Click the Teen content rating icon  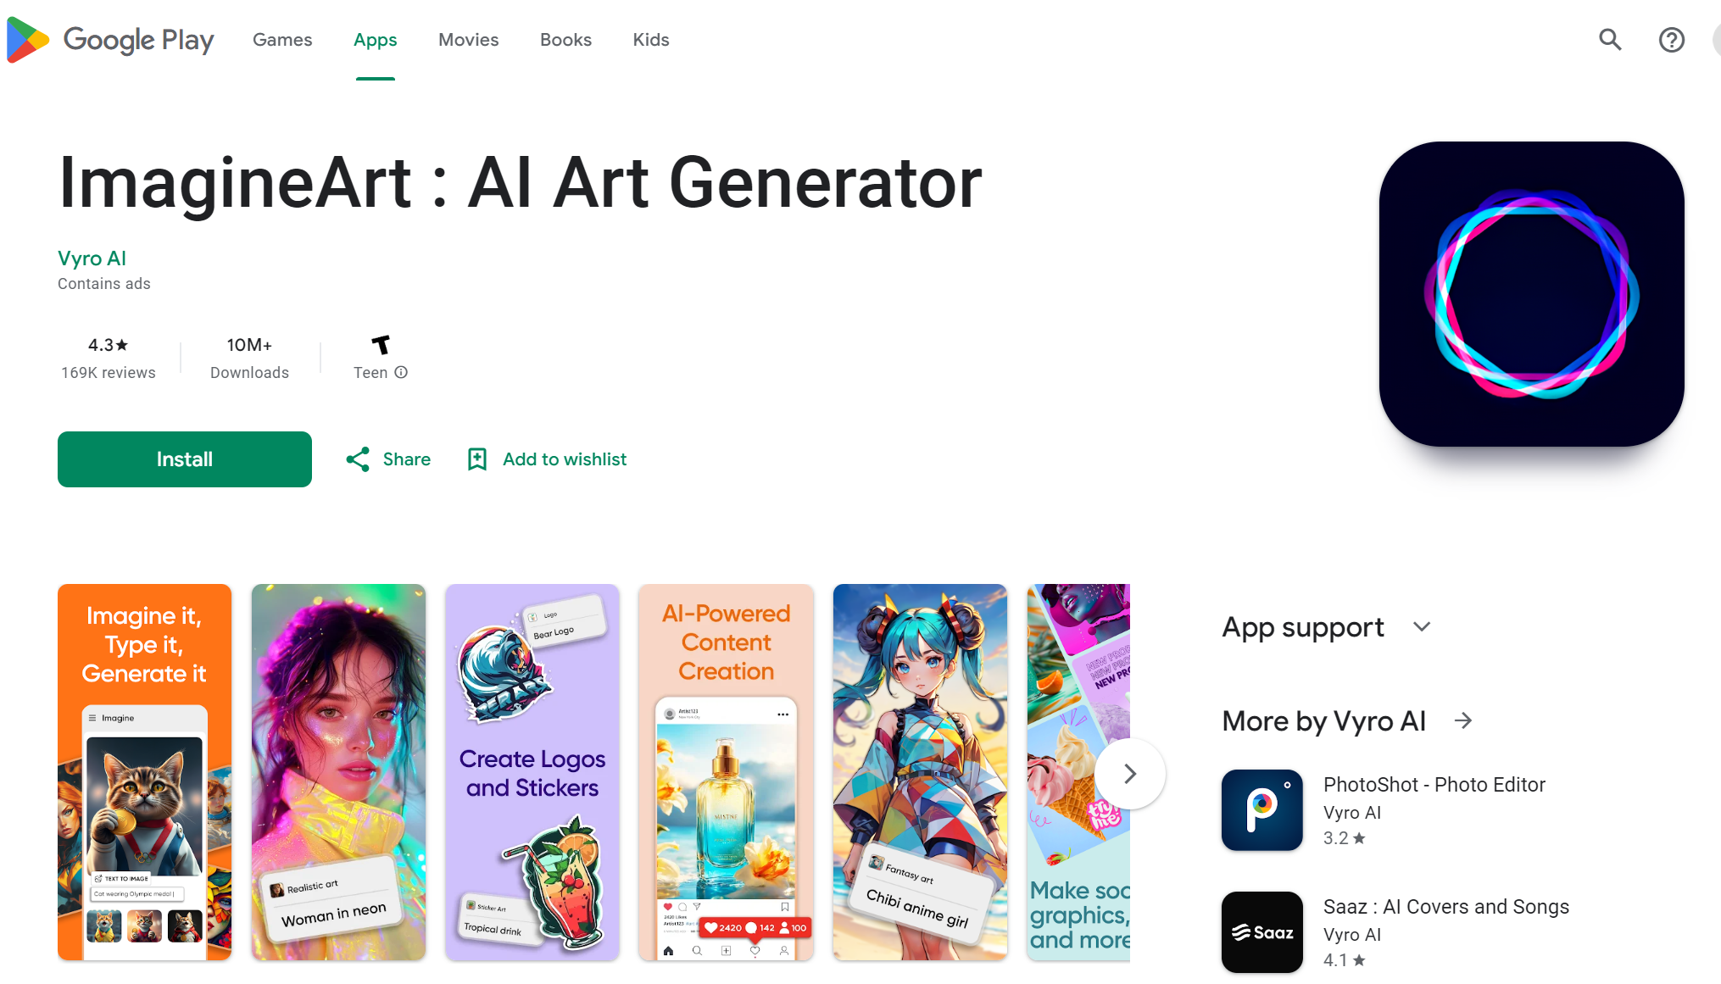(380, 344)
